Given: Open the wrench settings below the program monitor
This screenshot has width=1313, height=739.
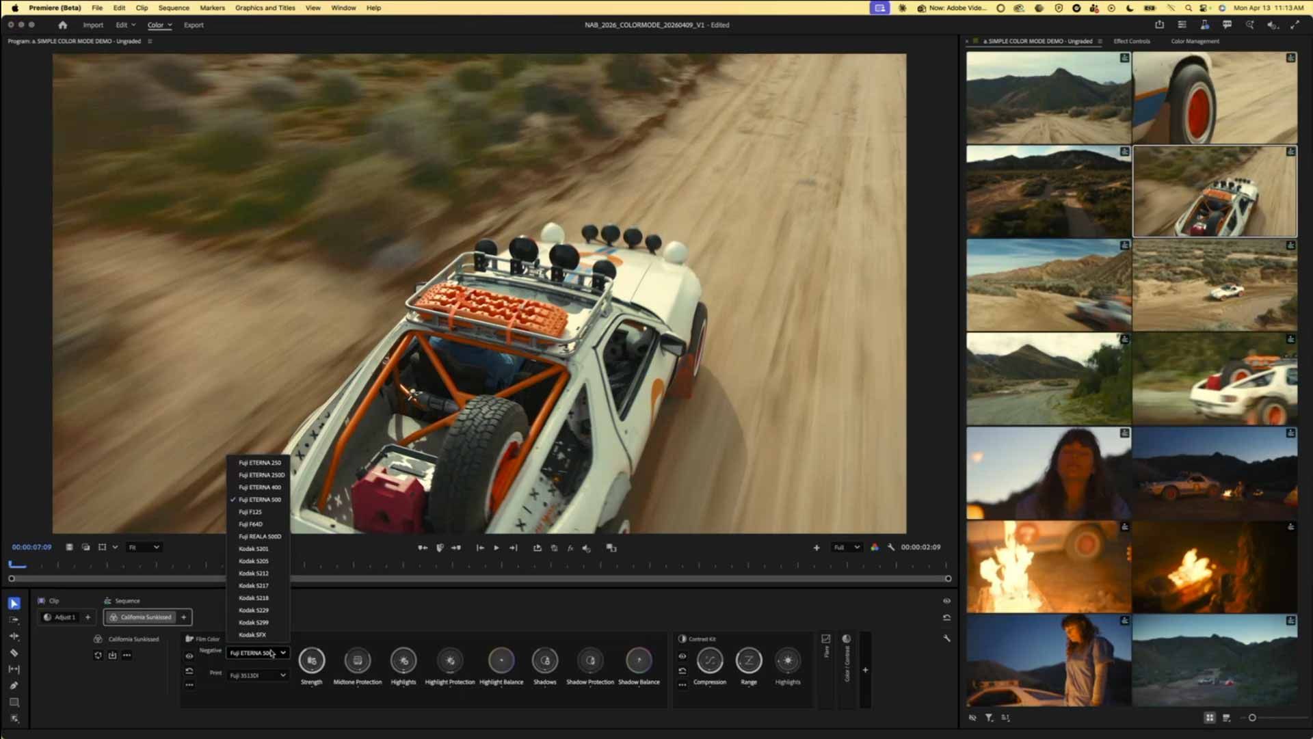Looking at the screenshot, I should [891, 548].
